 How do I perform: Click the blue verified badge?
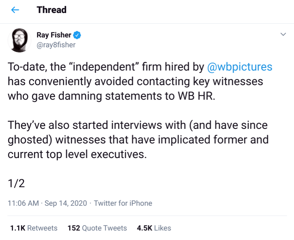pos(77,35)
